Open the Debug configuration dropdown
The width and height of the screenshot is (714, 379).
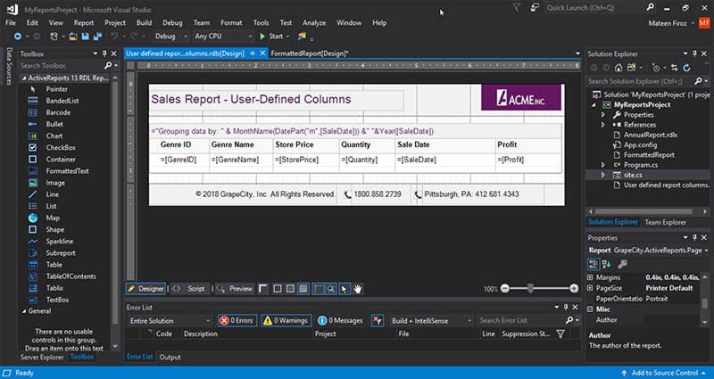pos(171,37)
